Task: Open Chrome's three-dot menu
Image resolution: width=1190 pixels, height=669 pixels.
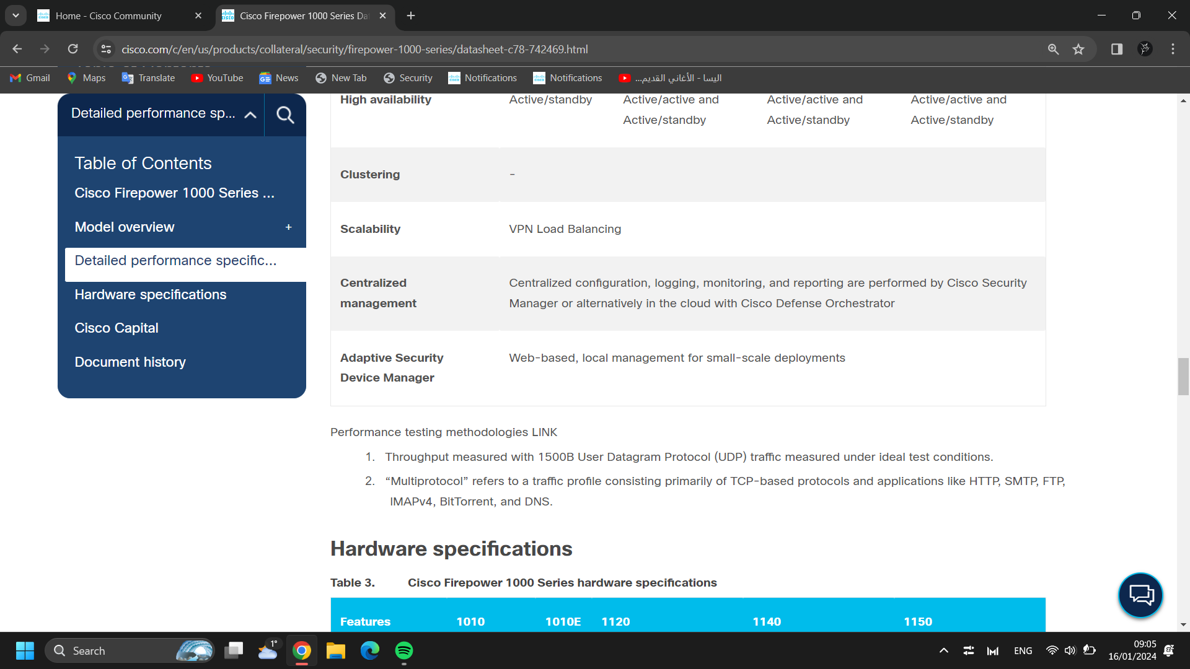Action: (x=1173, y=49)
